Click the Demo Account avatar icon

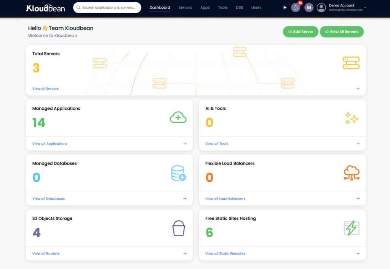(x=321, y=8)
